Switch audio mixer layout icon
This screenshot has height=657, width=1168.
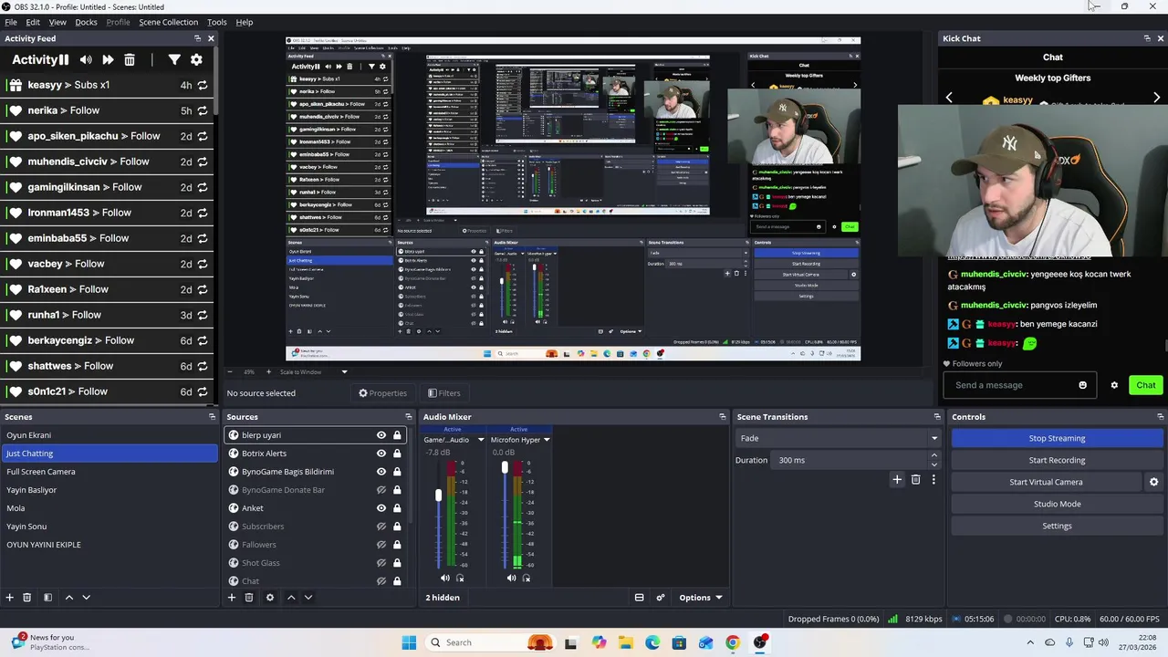click(x=639, y=598)
